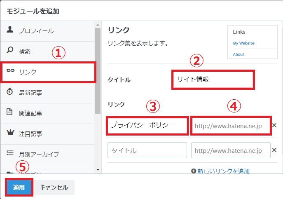
Task: Click the chain link icon
Action: tap(10, 70)
